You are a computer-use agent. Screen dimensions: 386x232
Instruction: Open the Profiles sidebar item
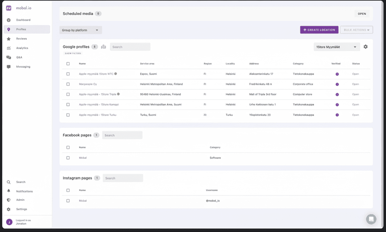[x=27, y=29]
